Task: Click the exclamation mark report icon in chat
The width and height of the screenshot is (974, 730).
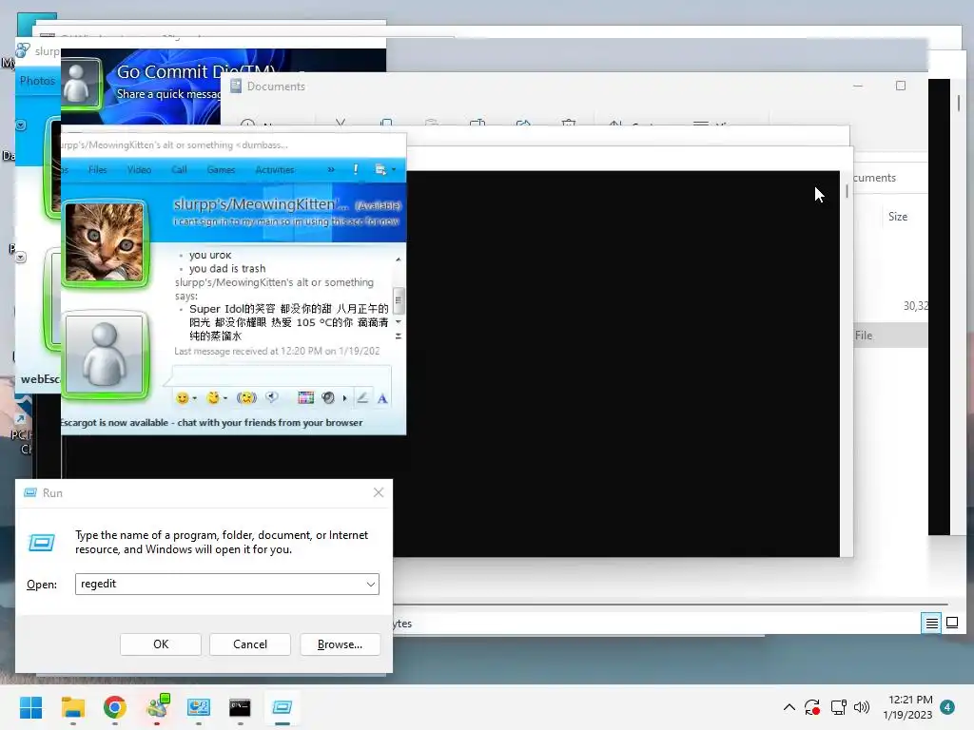Action: (x=356, y=169)
